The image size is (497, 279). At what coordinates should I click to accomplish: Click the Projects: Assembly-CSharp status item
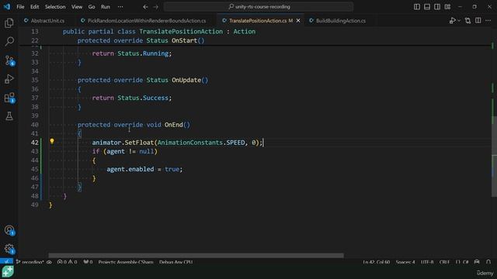(x=126, y=262)
